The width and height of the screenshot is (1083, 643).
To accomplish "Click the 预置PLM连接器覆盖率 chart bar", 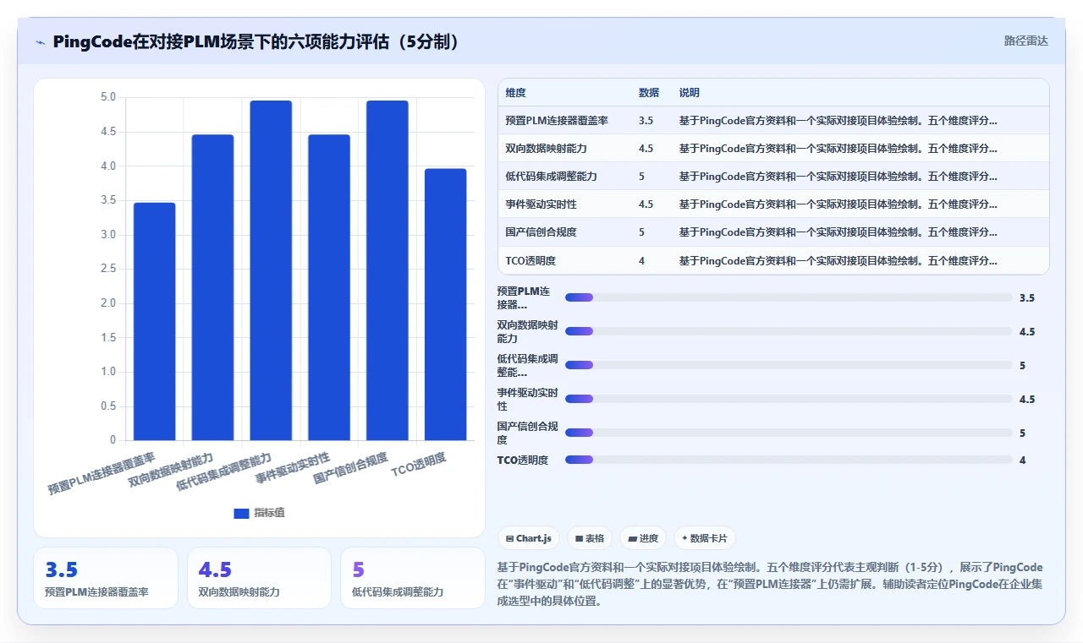I will coord(155,321).
